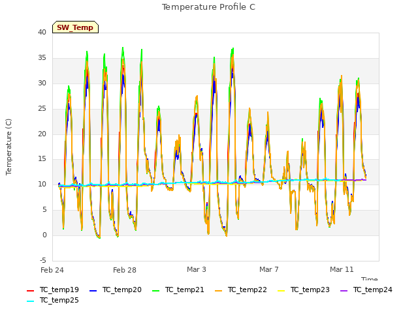Click the 25 y-axis tick label
The width and height of the screenshot is (418, 313).
click(x=42, y=109)
